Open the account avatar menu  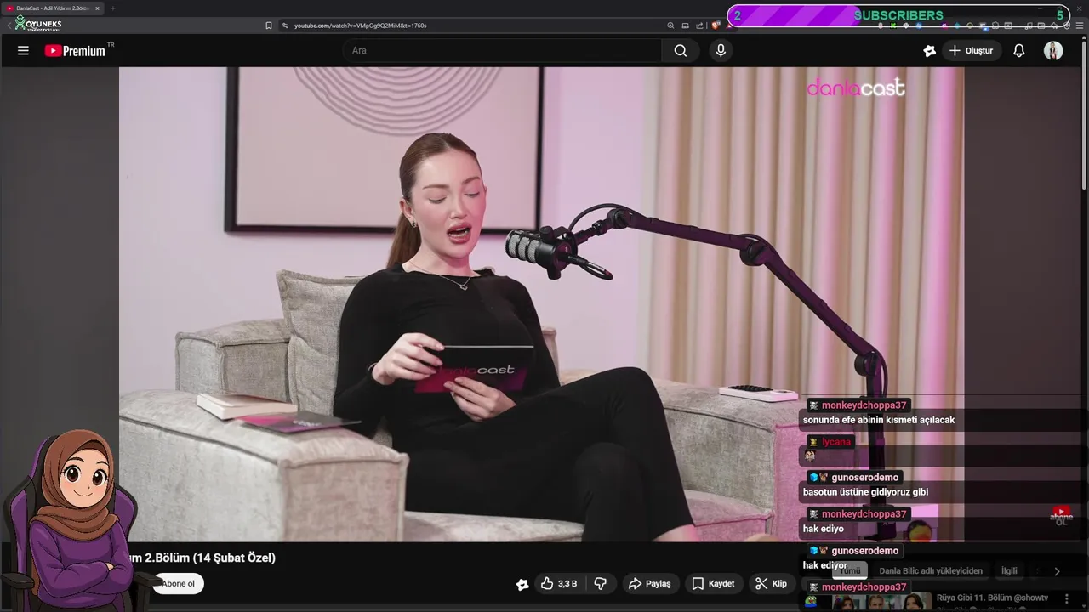pyautogui.click(x=1053, y=51)
